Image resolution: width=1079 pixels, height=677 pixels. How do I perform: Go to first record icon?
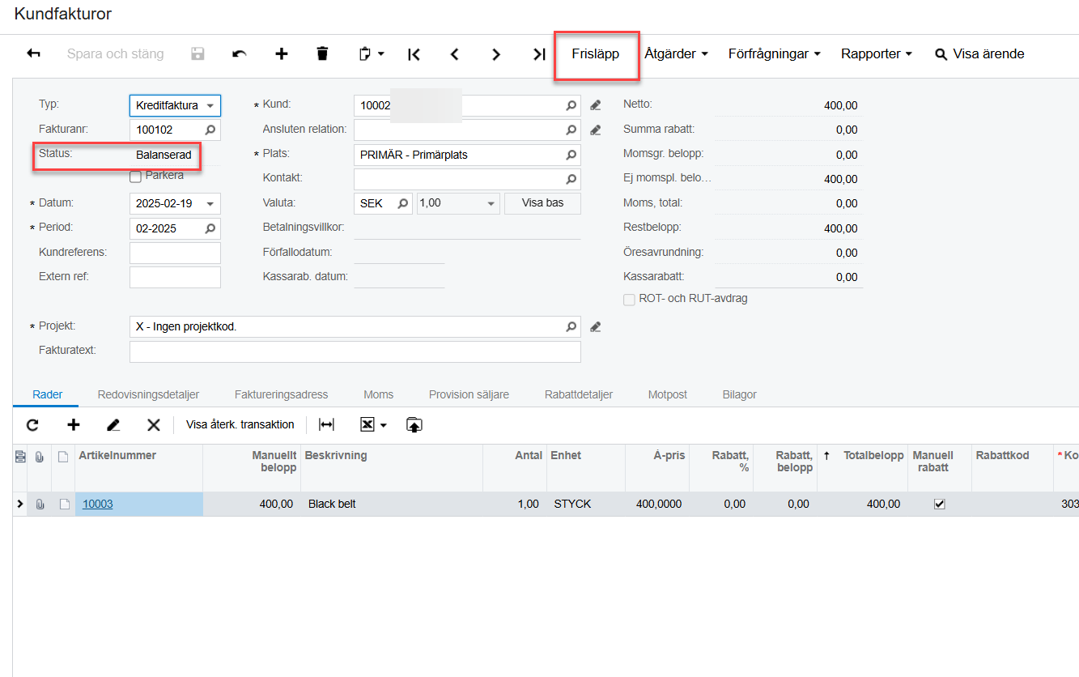pos(414,53)
